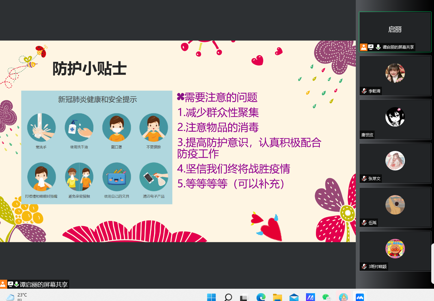The image size is (434, 301).
Task: Click the screen share icon on 启丽's tile
Action: click(371, 47)
